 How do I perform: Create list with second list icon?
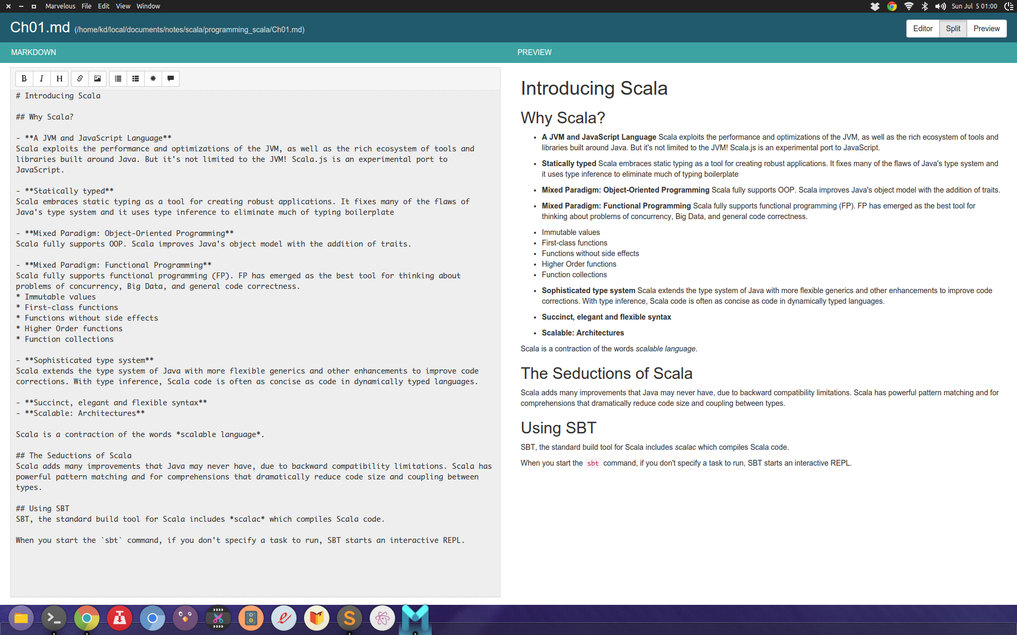point(136,79)
